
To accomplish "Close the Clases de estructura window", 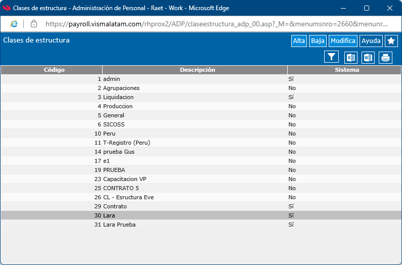I will tap(390, 8).
